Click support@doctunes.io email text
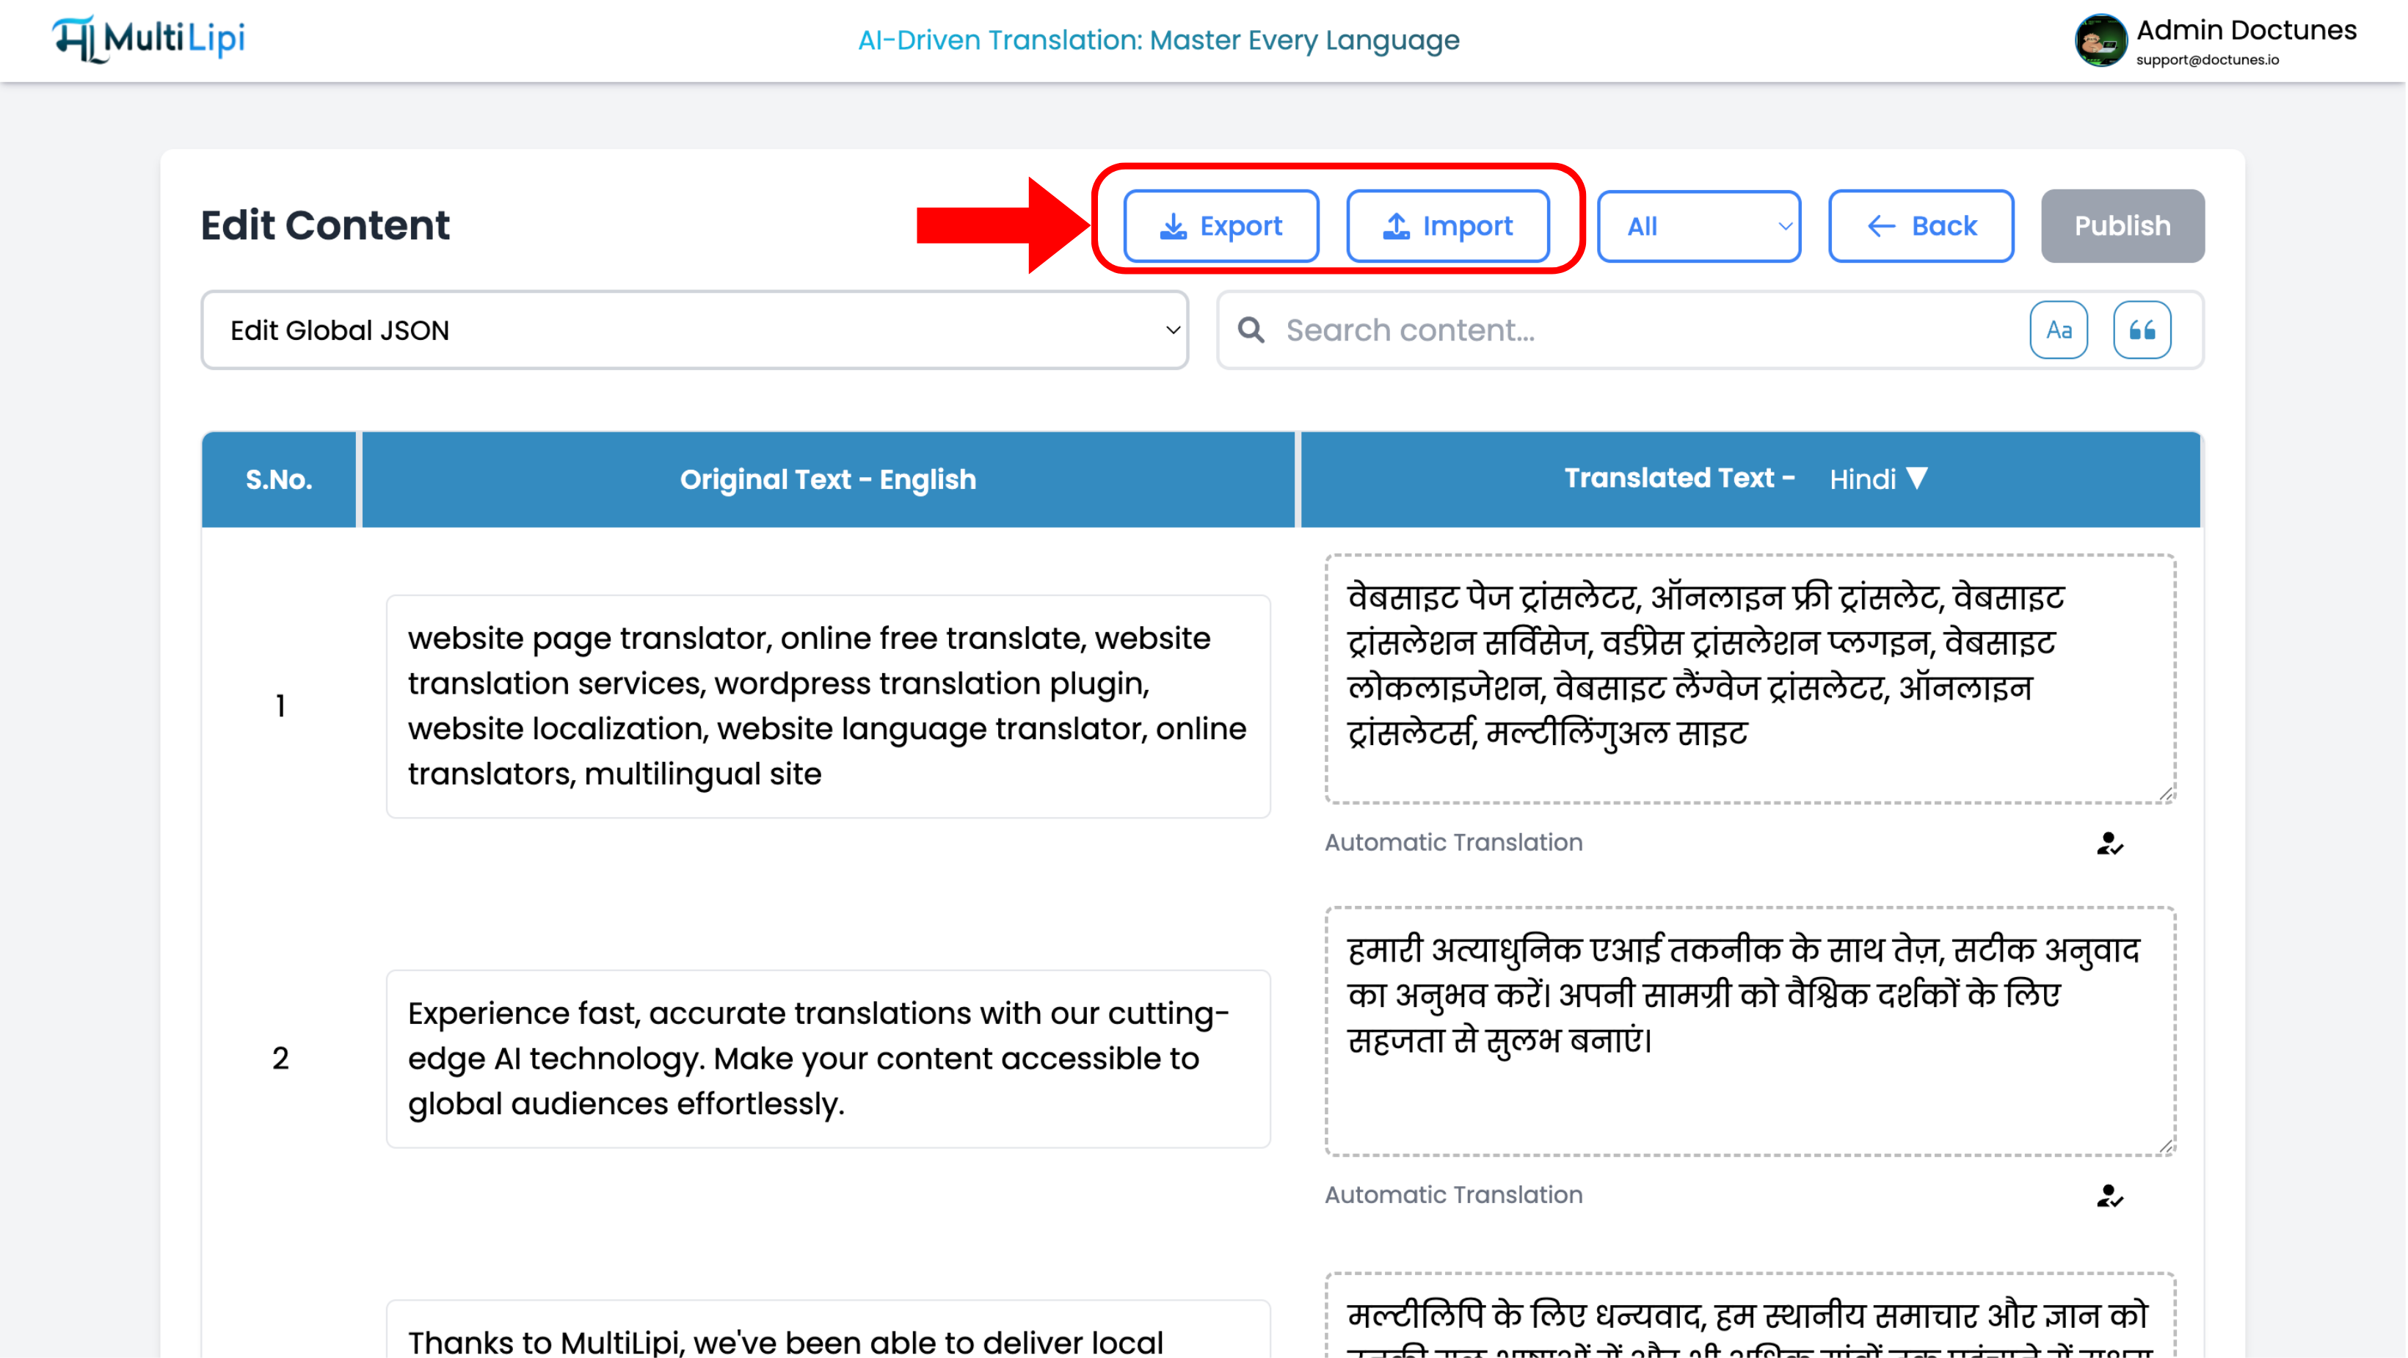This screenshot has height=1358, width=2408. click(2207, 60)
